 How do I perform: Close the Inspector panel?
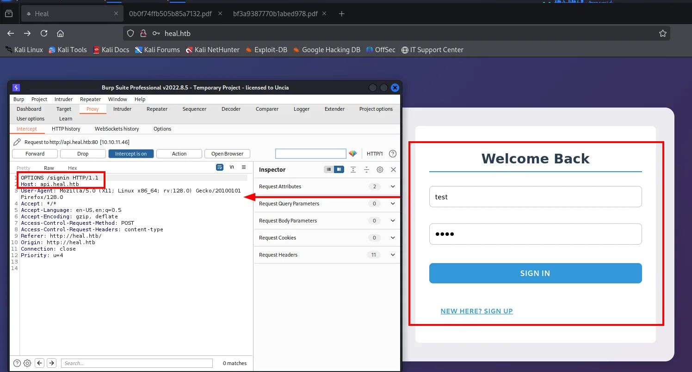pos(393,169)
